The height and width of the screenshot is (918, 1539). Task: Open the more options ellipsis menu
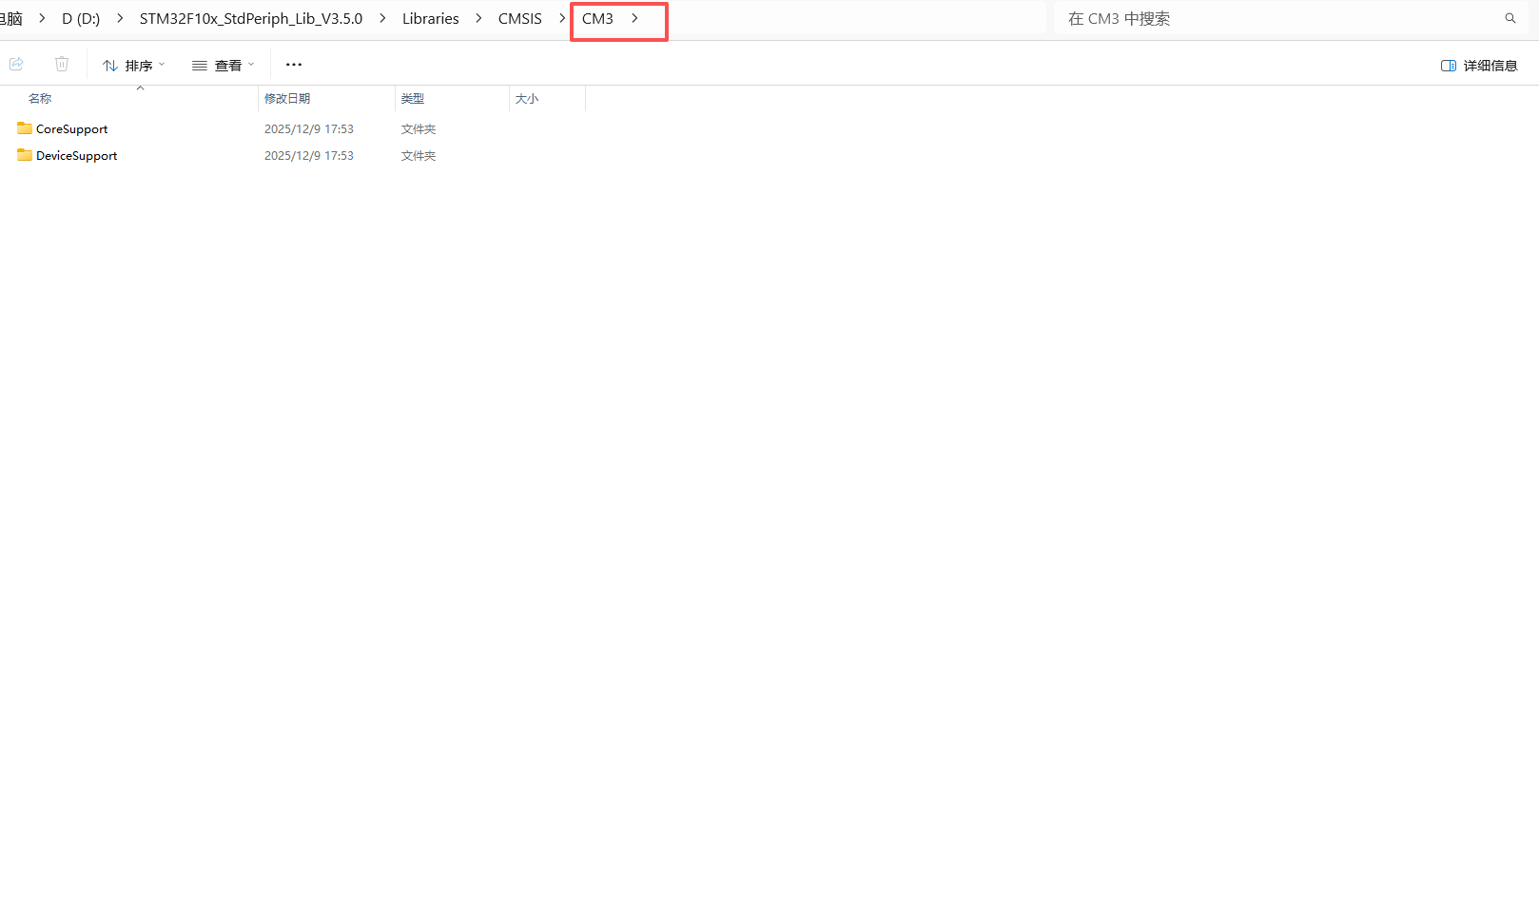294,65
